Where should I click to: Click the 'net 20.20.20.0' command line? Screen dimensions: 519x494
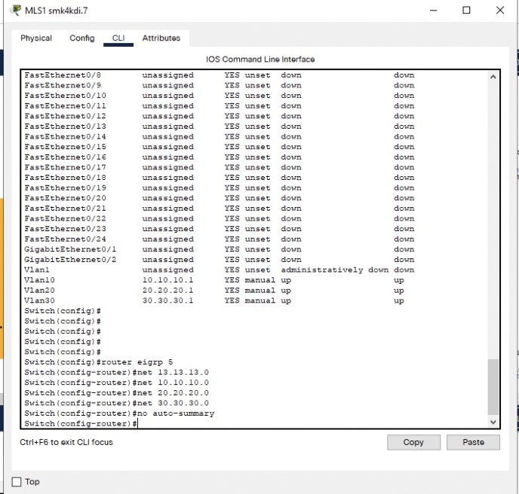coord(116,393)
